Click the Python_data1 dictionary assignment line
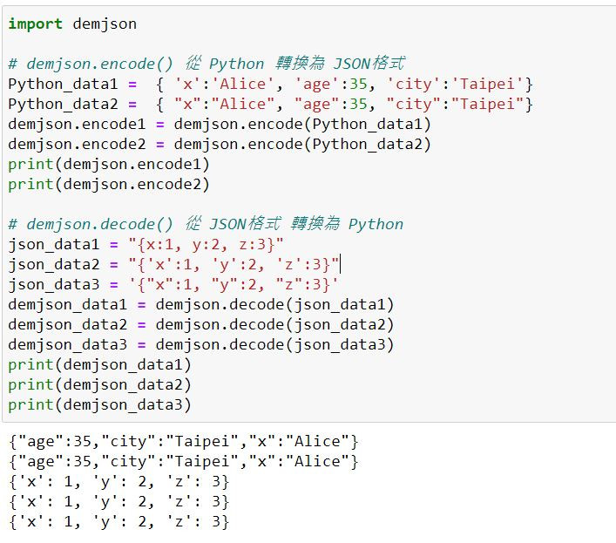This screenshot has height=543, width=616. [270, 84]
